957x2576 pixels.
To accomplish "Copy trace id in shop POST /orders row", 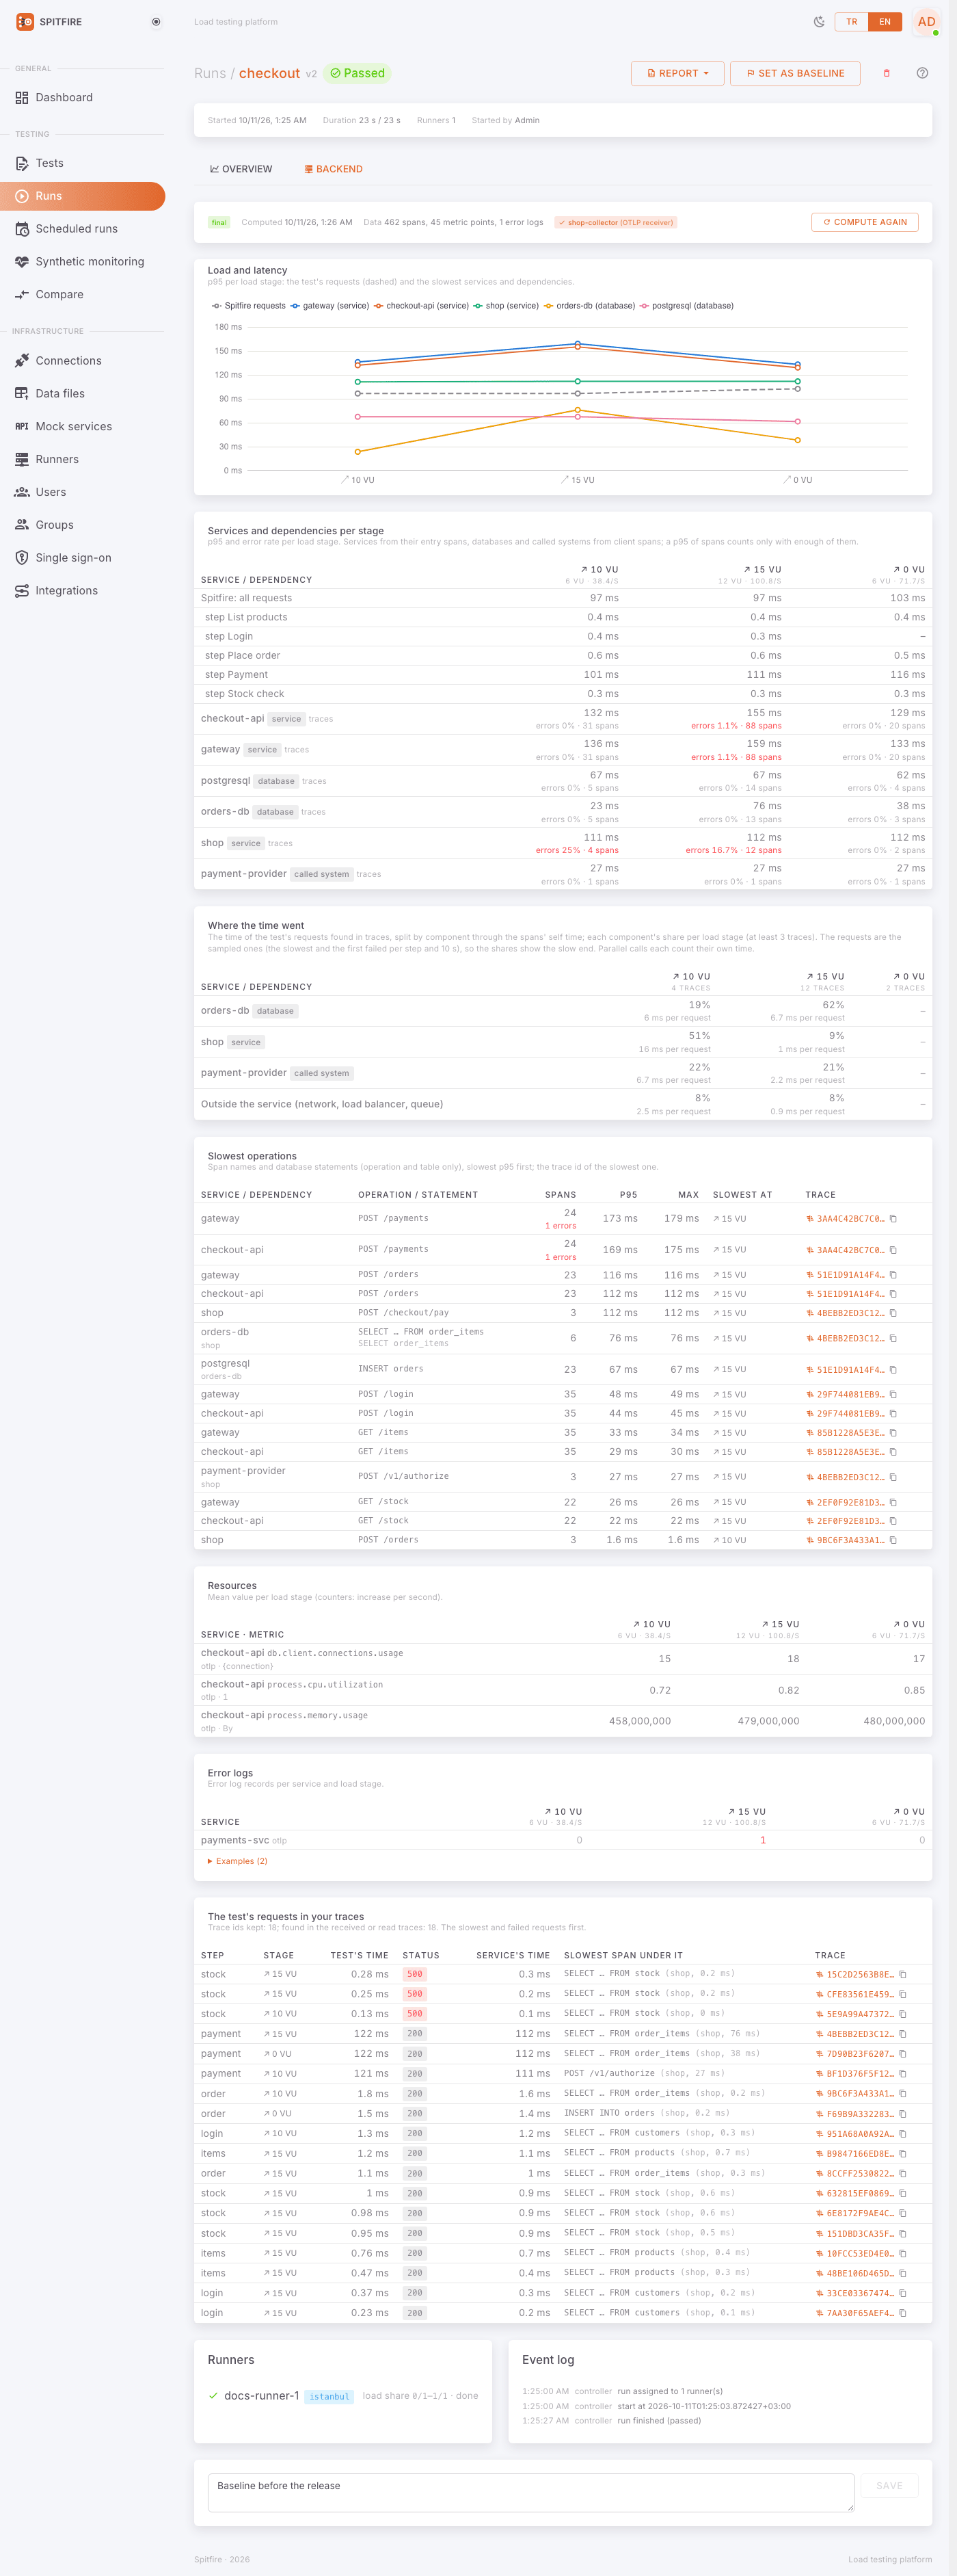I will point(893,1540).
